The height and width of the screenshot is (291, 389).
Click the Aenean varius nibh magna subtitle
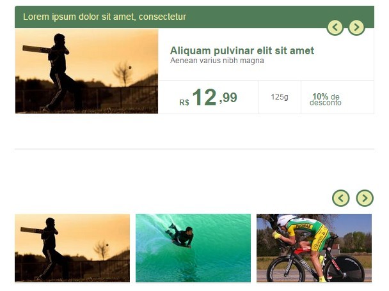point(217,61)
